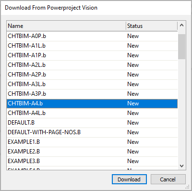192x191 pixels.
Task: Click New status in the CHTBIM-A4.b row
Action: 133,103
